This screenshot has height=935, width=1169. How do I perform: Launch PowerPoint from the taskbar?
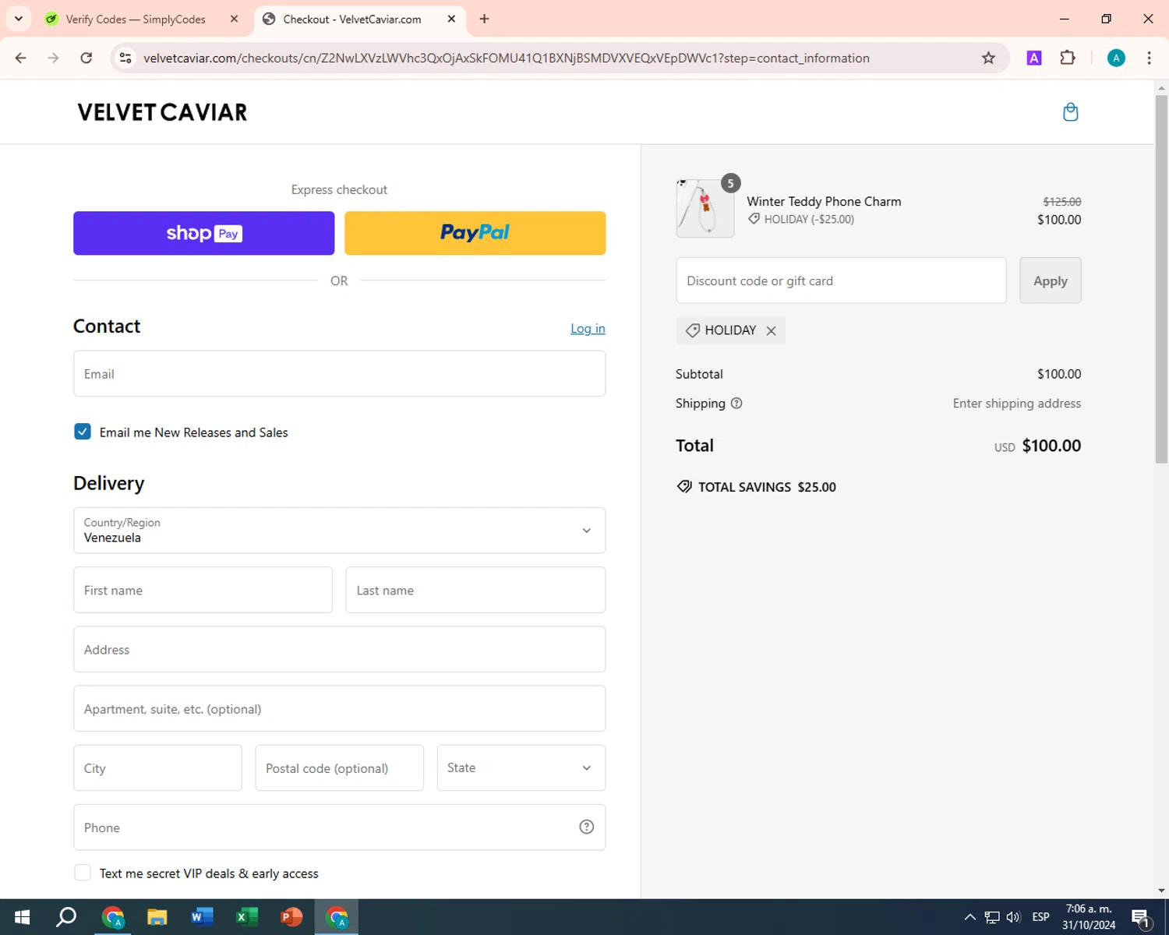[x=291, y=917]
